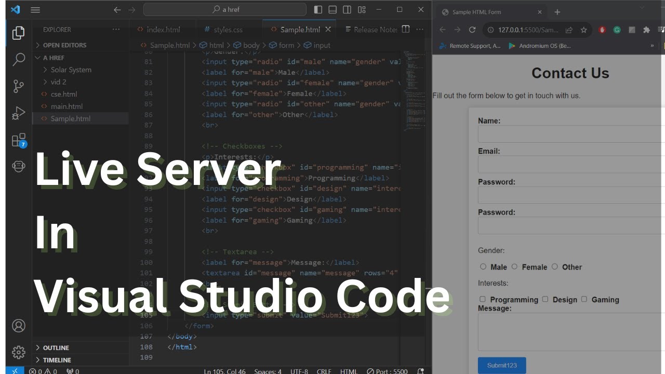Viewport: 665px width, 374px height.
Task: Select the Female radio button
Action: (514, 266)
